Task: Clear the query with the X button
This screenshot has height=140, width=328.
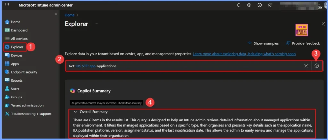Action: 306,66
